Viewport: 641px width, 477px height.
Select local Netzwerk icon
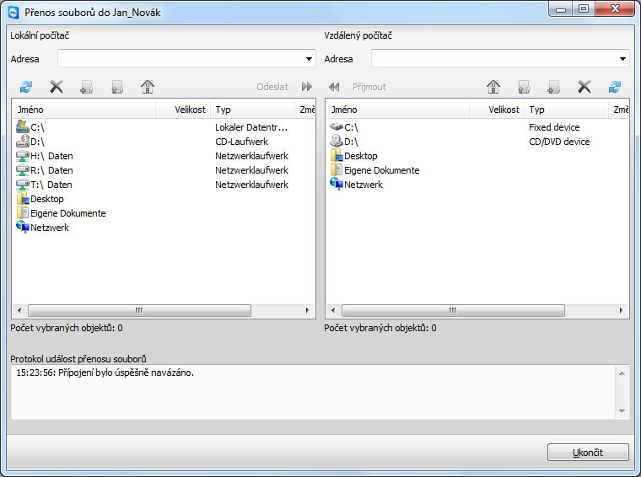click(23, 227)
